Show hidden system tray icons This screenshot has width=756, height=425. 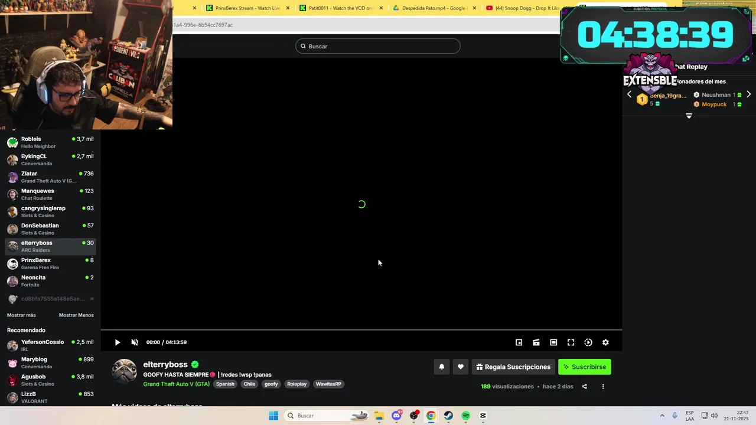[x=661, y=416]
